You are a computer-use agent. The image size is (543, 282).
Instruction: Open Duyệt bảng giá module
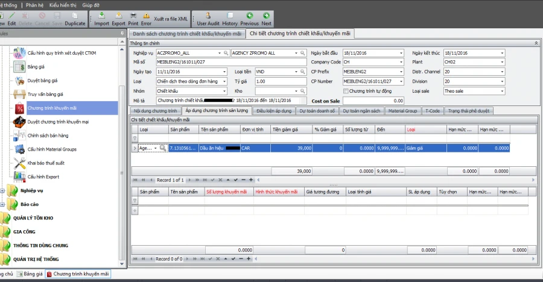coord(43,81)
